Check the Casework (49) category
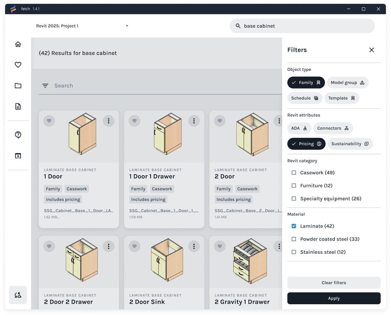 click(294, 173)
